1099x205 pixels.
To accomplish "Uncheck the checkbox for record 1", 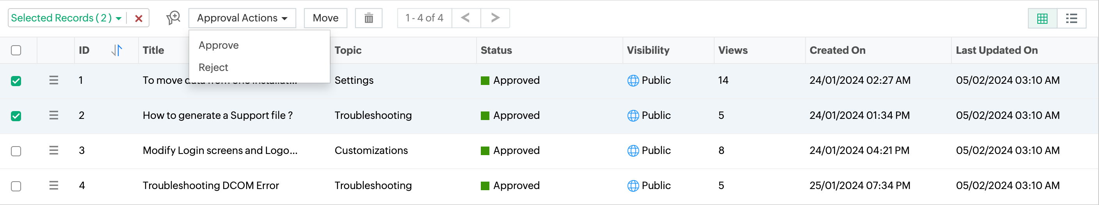I will click(x=16, y=81).
